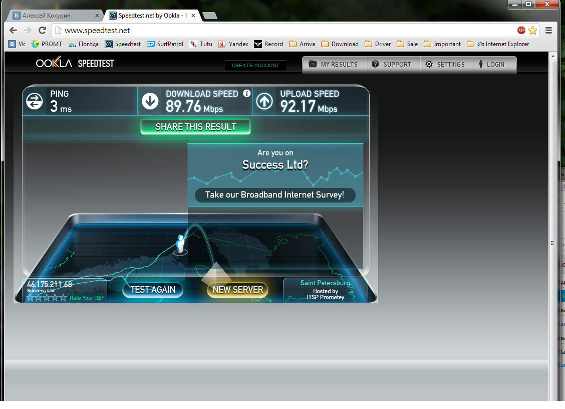Image resolution: width=565 pixels, height=409 pixels.
Task: Click the Rate Your ISP link
Action: [x=87, y=298]
